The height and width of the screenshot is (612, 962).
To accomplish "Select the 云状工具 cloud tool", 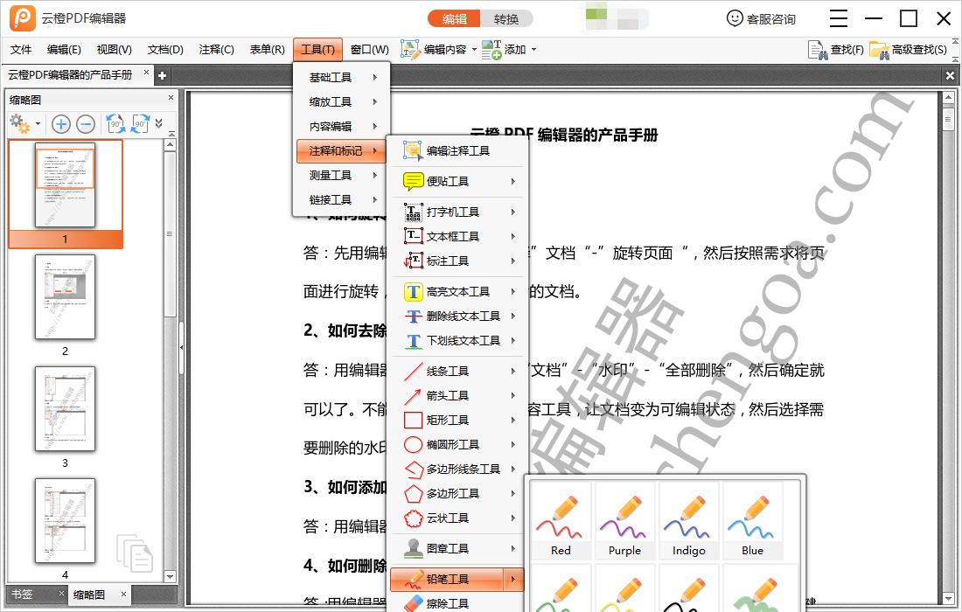I will pos(457,518).
